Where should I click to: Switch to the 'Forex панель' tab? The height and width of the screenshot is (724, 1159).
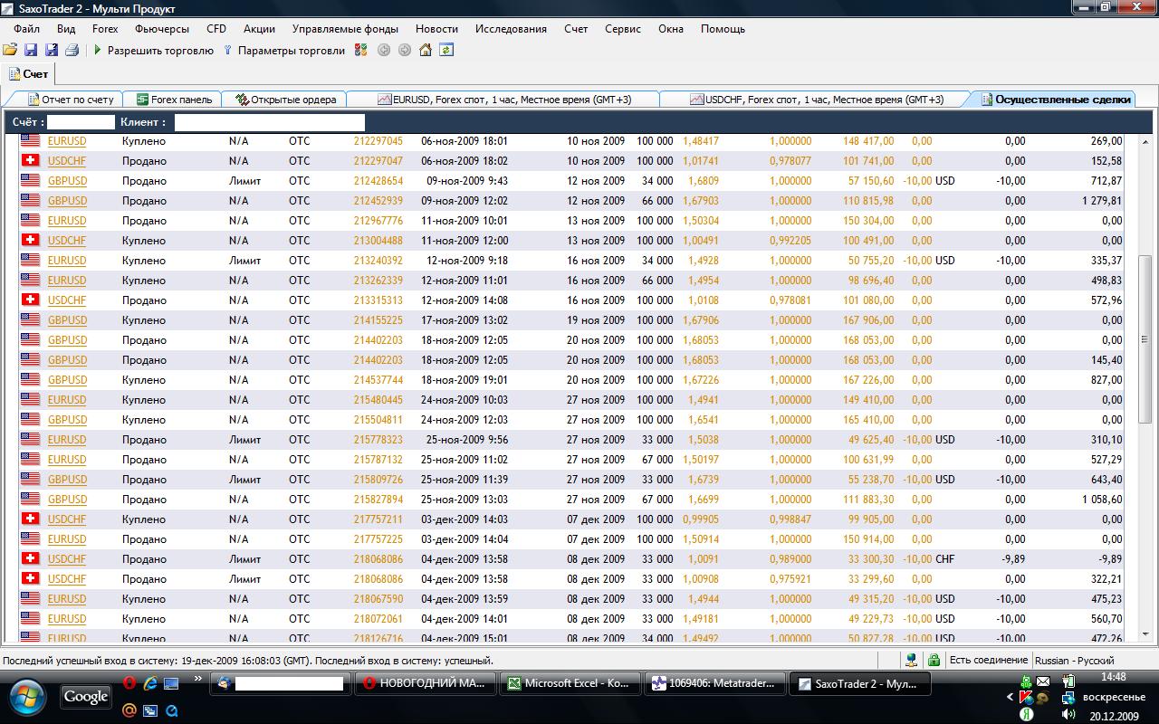(174, 100)
